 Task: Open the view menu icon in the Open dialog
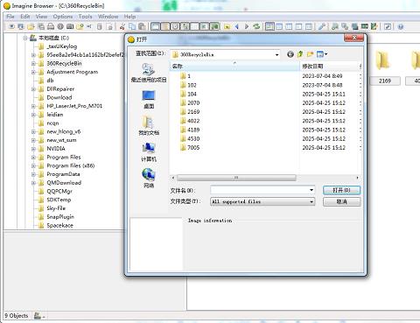coord(322,54)
